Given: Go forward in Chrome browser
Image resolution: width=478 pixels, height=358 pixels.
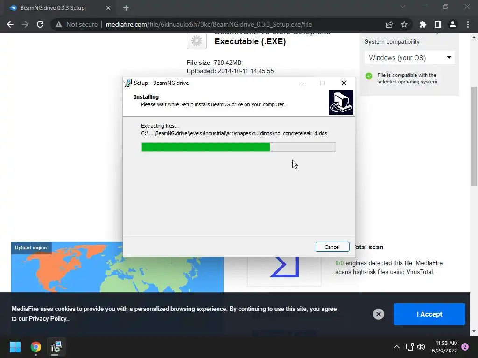Looking at the screenshot, I should pos(25,24).
